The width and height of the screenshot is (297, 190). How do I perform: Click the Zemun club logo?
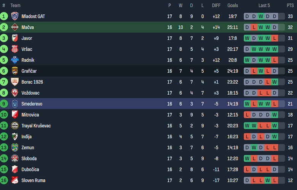(15, 147)
